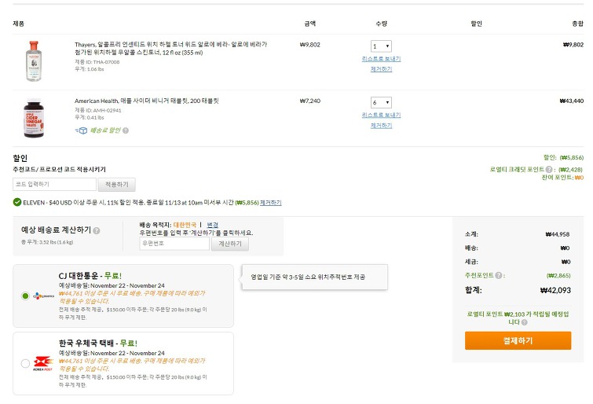This screenshot has height=404, width=593.
Task: Open the Thayers toner product thumbnail
Action: point(34,61)
